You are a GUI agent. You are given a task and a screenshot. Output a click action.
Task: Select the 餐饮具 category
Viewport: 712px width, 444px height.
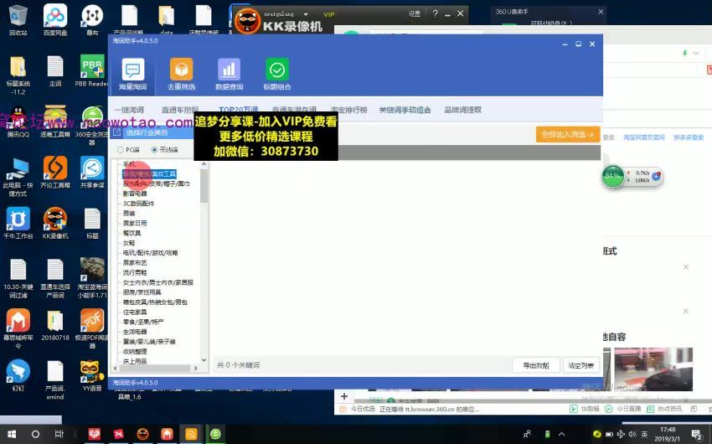pyautogui.click(x=132, y=233)
